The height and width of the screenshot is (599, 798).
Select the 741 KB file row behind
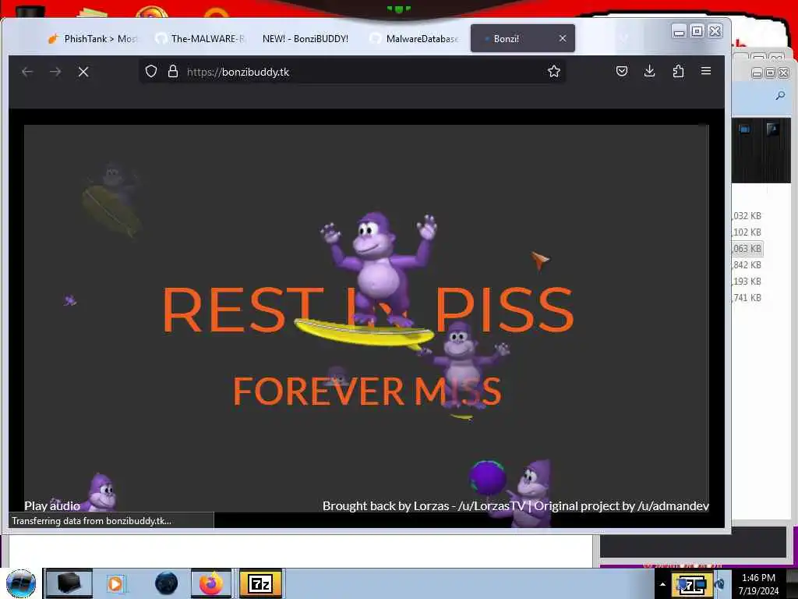[747, 297]
